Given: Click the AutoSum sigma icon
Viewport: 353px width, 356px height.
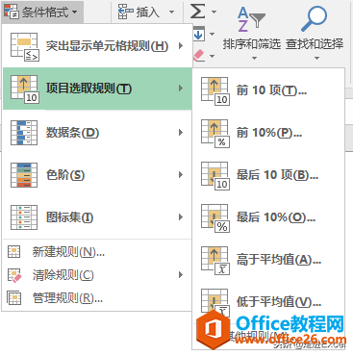Looking at the screenshot, I should coord(198,11).
